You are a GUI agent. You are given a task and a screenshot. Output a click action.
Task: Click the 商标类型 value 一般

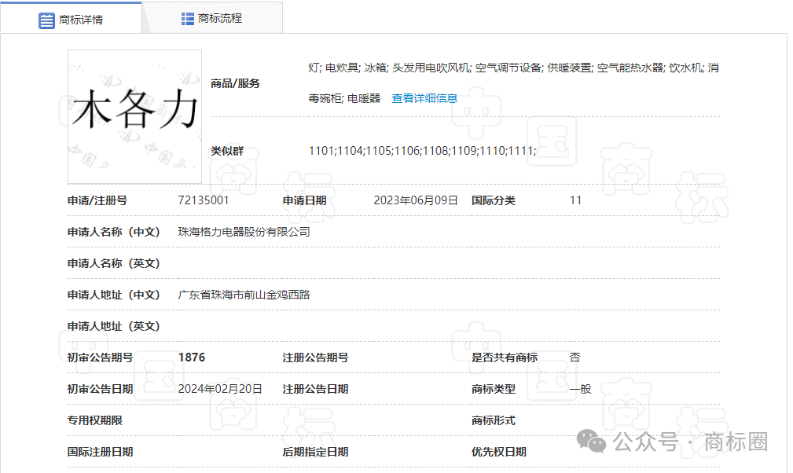coord(580,389)
